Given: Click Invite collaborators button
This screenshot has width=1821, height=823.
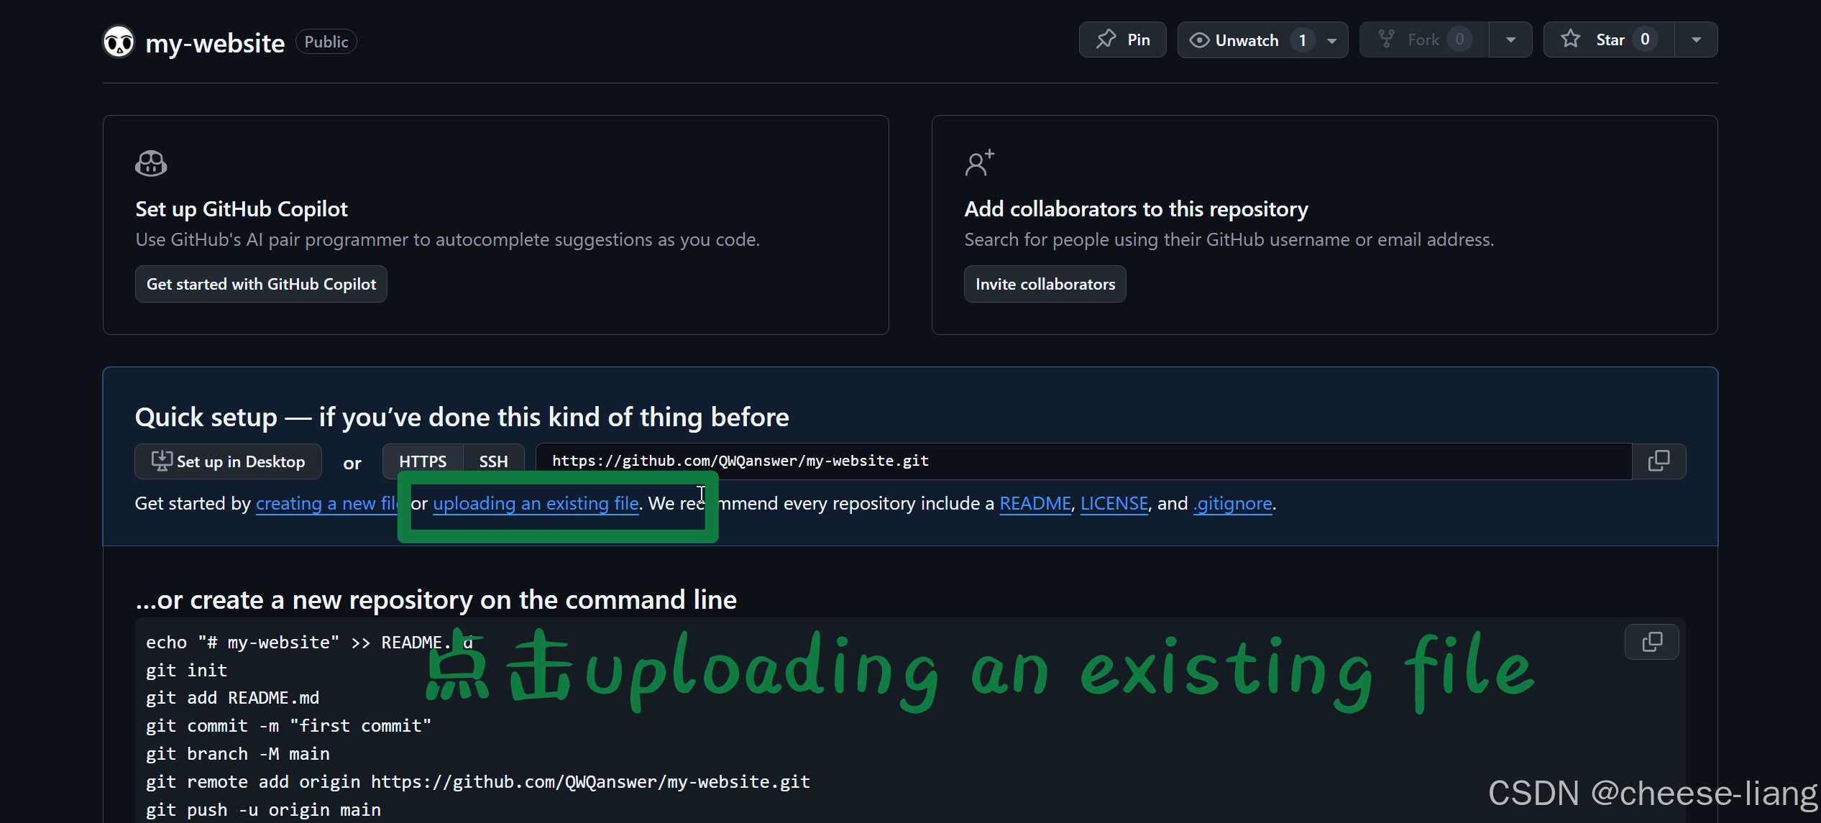Looking at the screenshot, I should coord(1045,284).
